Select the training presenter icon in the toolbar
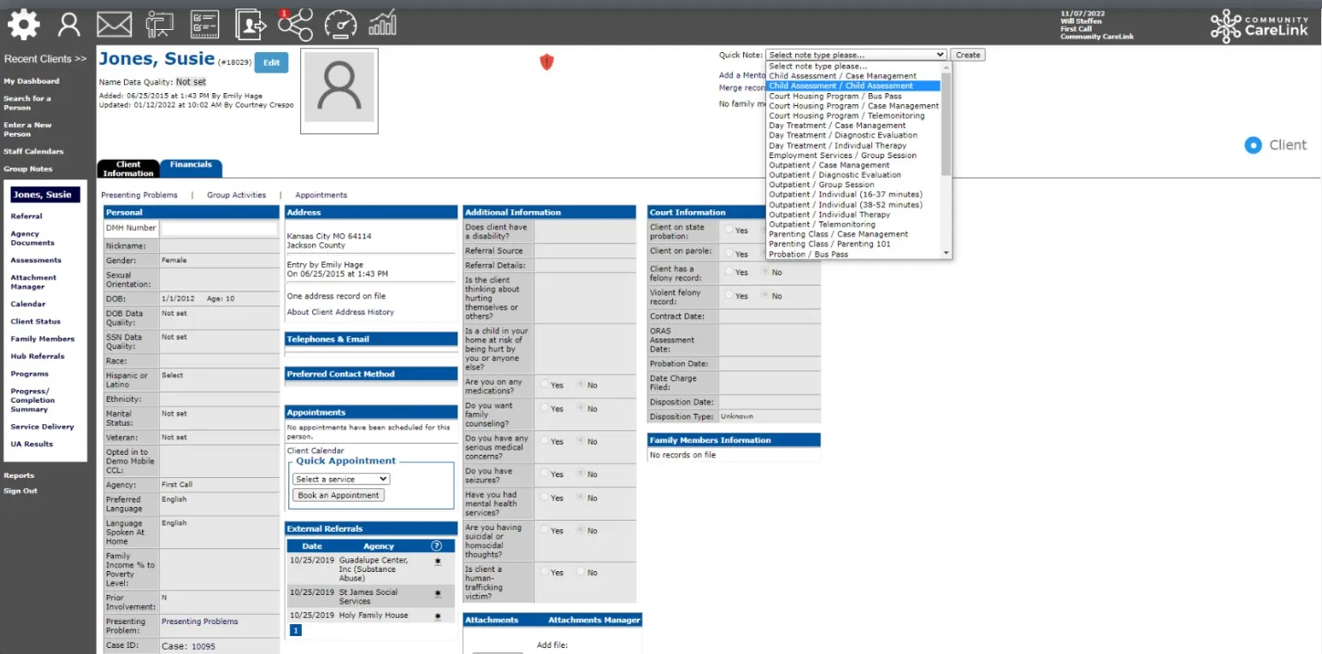1322x654 pixels. pyautogui.click(x=158, y=24)
